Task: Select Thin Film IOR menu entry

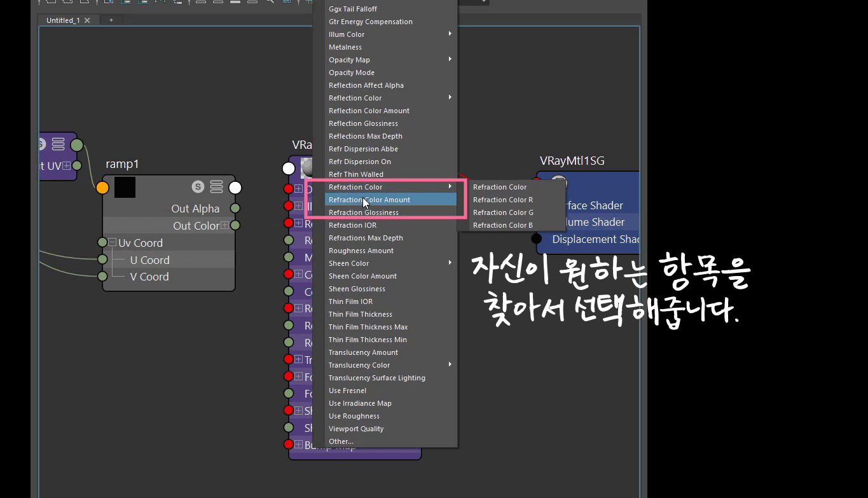Action: [x=391, y=301]
